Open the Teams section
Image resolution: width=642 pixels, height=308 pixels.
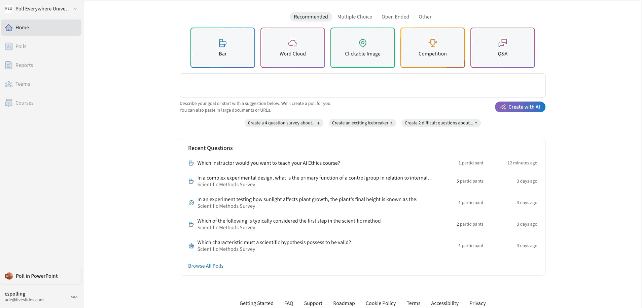(41, 84)
